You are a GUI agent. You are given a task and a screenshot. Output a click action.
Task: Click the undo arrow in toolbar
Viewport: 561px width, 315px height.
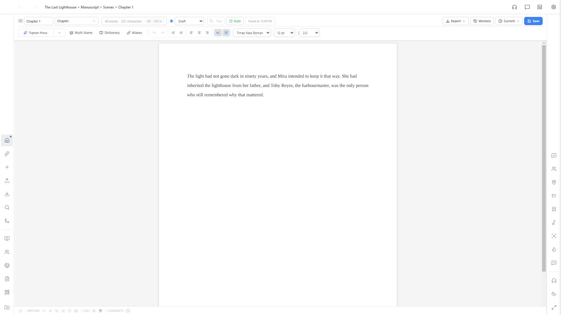(155, 33)
